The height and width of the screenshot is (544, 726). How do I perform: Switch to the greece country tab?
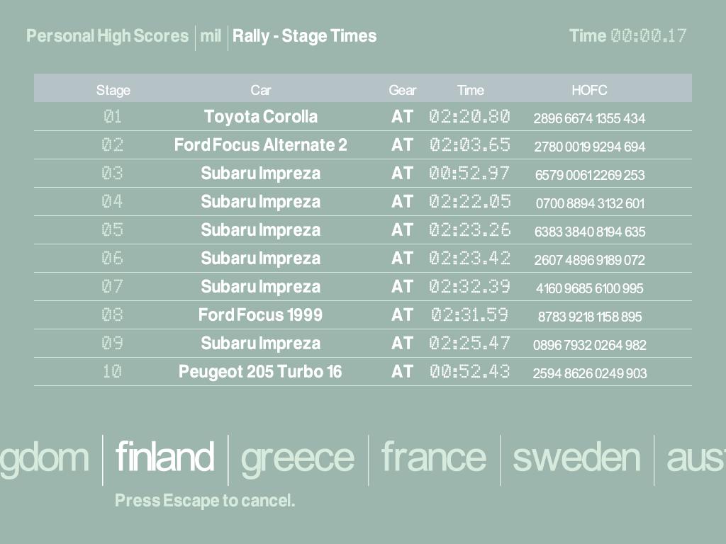[297, 458]
